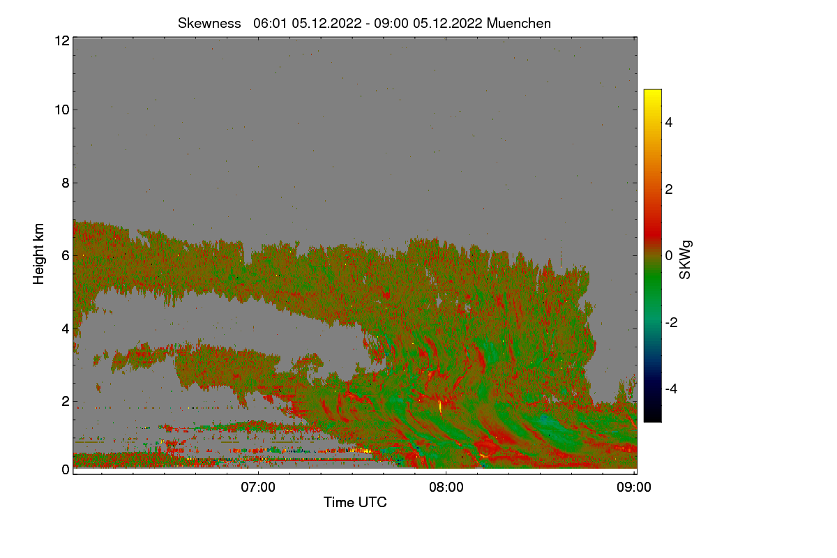
Task: Click the '08:00' time tick label
Action: coord(446,488)
